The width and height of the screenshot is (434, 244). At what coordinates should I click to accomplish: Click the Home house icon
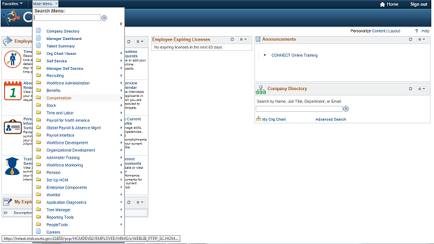[x=382, y=5]
